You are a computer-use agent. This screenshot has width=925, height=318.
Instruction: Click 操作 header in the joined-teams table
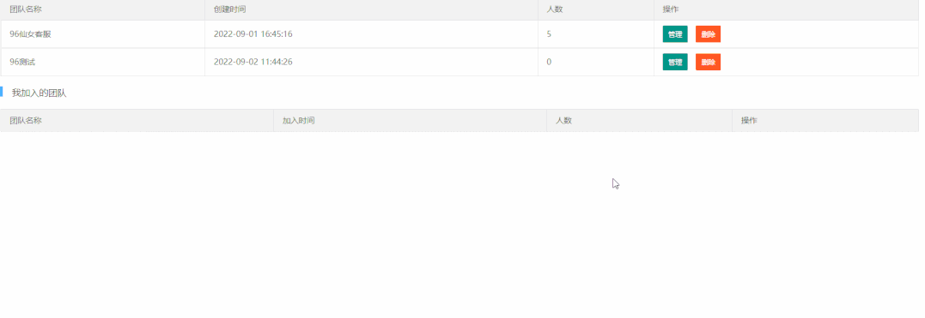click(x=749, y=120)
